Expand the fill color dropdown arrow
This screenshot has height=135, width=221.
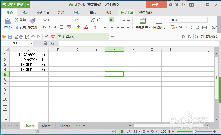click(x=82, y=27)
